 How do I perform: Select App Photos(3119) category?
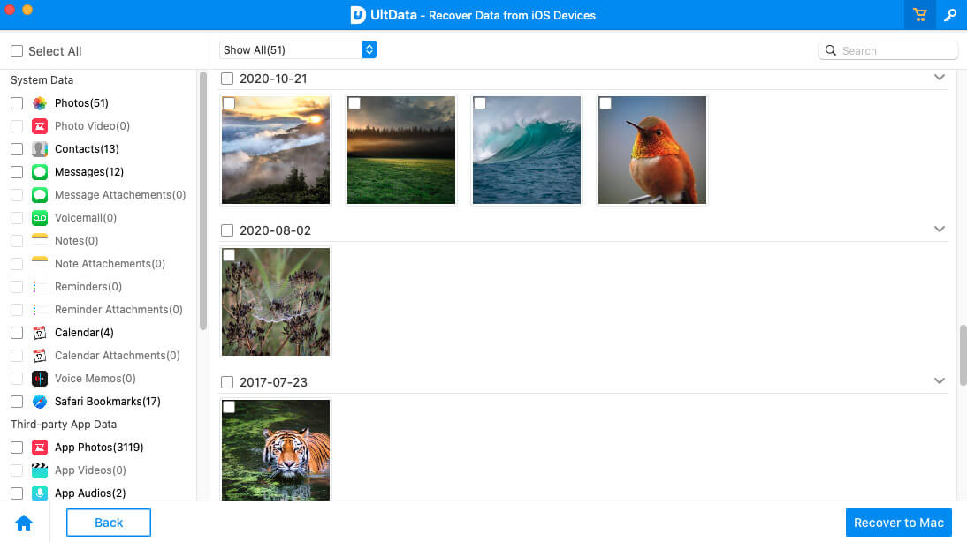(99, 448)
